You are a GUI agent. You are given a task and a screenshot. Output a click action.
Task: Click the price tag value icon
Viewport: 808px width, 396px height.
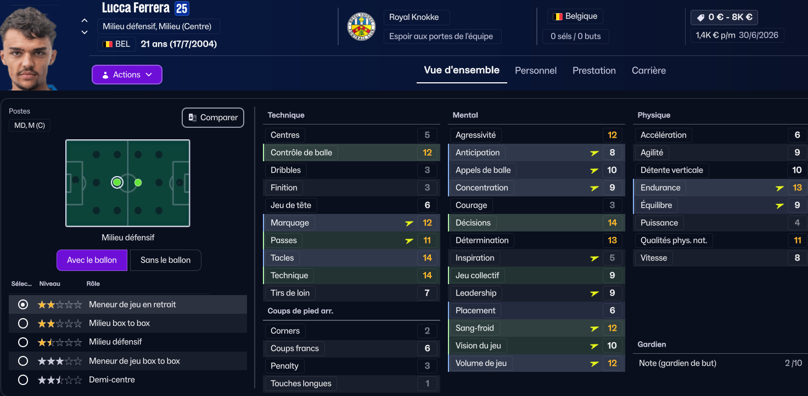700,18
